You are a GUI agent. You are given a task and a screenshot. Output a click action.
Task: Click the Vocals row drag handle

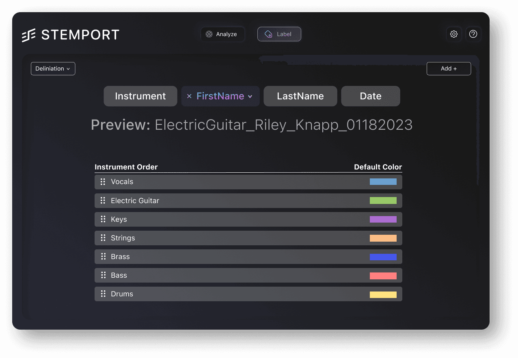tap(103, 182)
